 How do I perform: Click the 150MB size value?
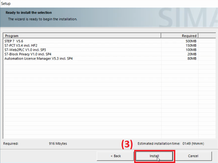click(x=191, y=45)
